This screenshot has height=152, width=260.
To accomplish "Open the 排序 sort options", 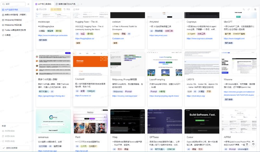I will [76, 9].
